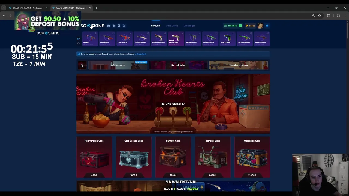This screenshot has height=196, width=349.
Task: Click the DRAGON TECH skin drop card
Action: (x=210, y=39)
